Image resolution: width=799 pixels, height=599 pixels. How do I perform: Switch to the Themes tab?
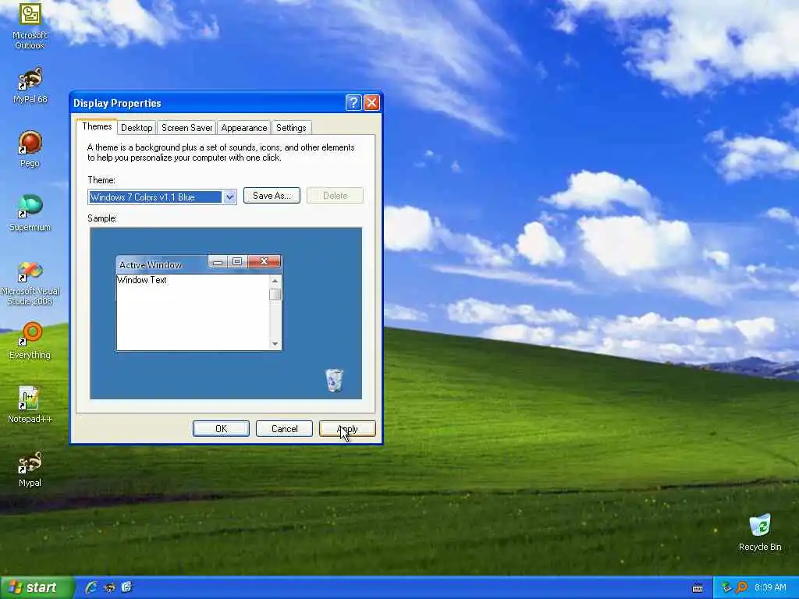(97, 126)
